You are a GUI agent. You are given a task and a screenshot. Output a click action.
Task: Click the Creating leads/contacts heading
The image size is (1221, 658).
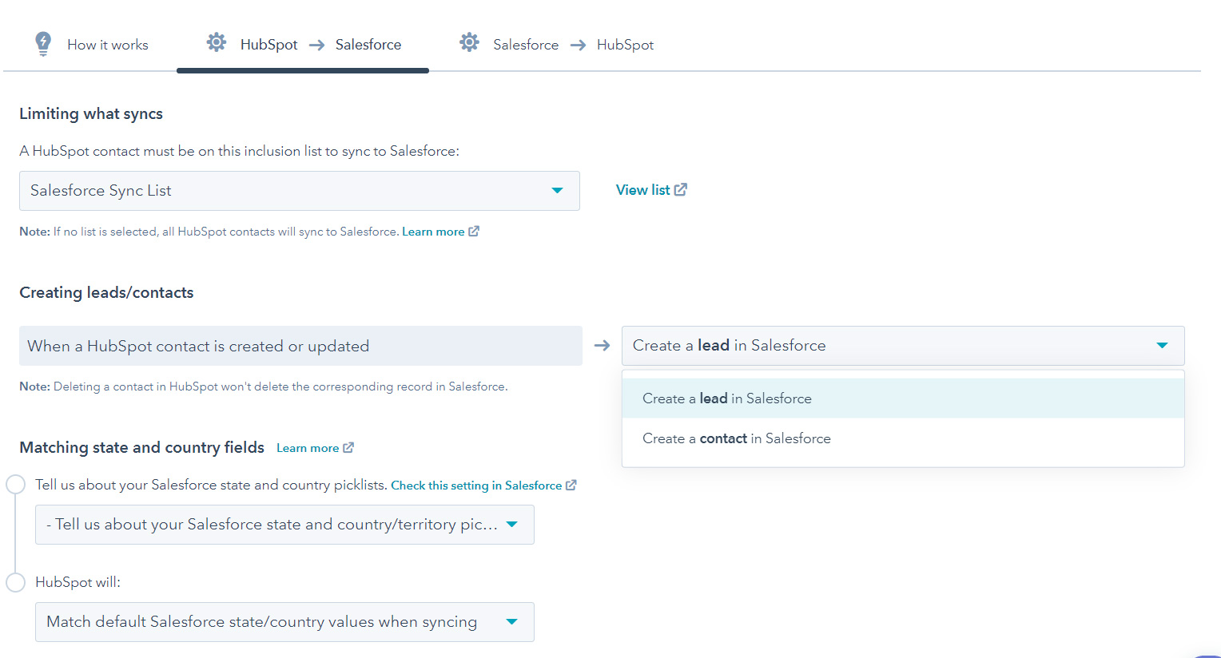[106, 292]
